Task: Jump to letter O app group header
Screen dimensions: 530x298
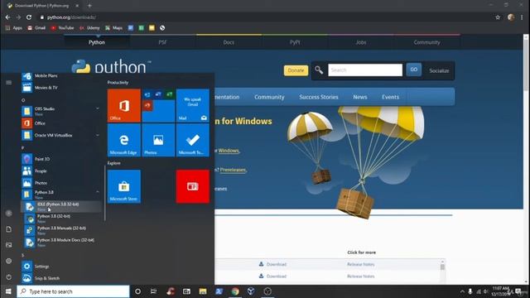Action: tap(23, 100)
